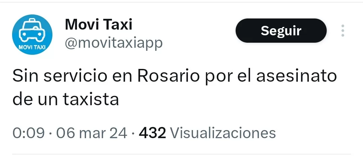The height and width of the screenshot is (161, 363).
Task: Click the word 'Sin' starting the tweet
Action: pyautogui.click(x=26, y=77)
